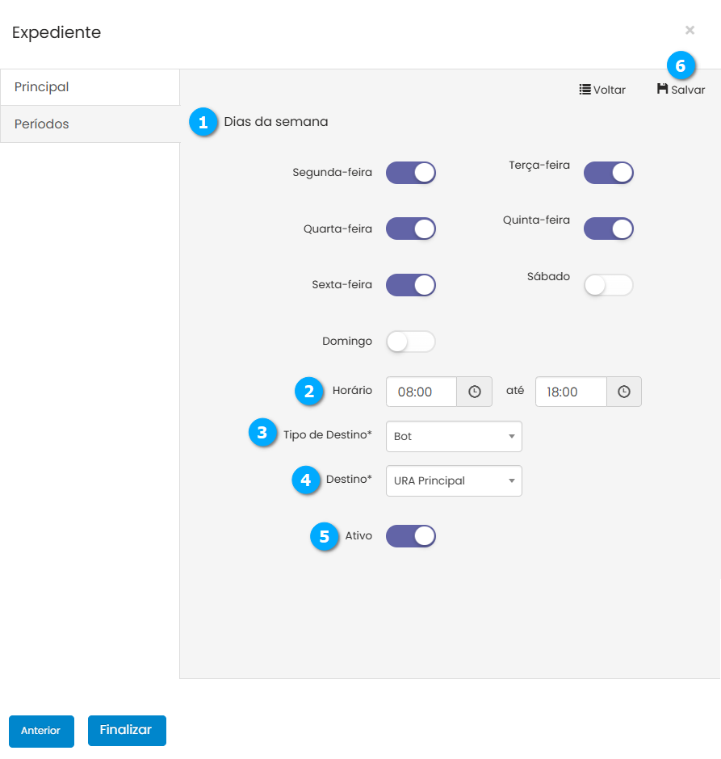Expand the Destino dropdown showing URA Principal
Image resolution: width=721 pixels, height=759 pixels.
(x=454, y=480)
